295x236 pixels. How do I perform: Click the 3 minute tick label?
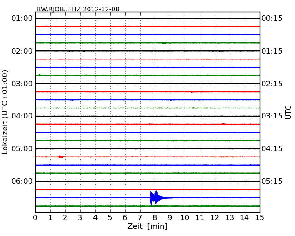point(80,218)
